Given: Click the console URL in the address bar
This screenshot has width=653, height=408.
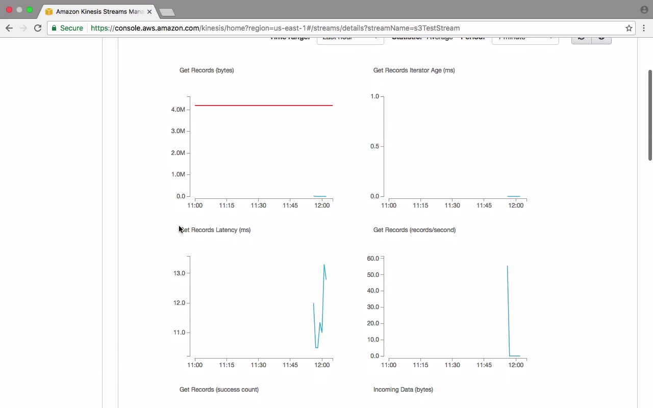Looking at the screenshot, I should click(275, 28).
